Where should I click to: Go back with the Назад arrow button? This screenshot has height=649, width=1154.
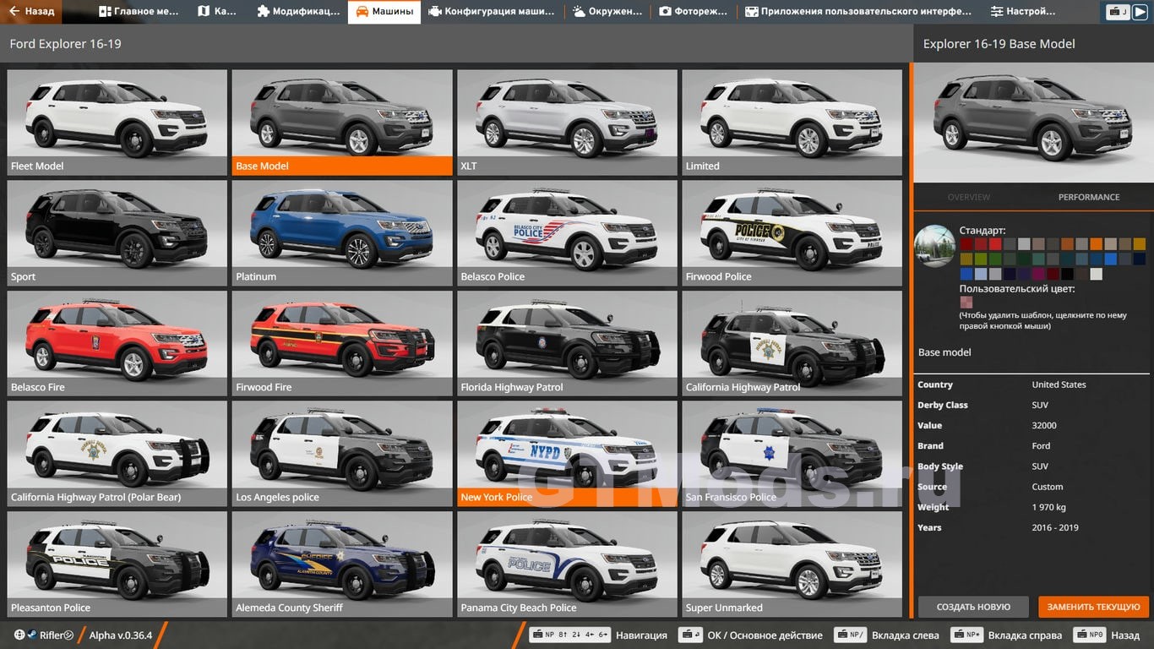point(33,12)
